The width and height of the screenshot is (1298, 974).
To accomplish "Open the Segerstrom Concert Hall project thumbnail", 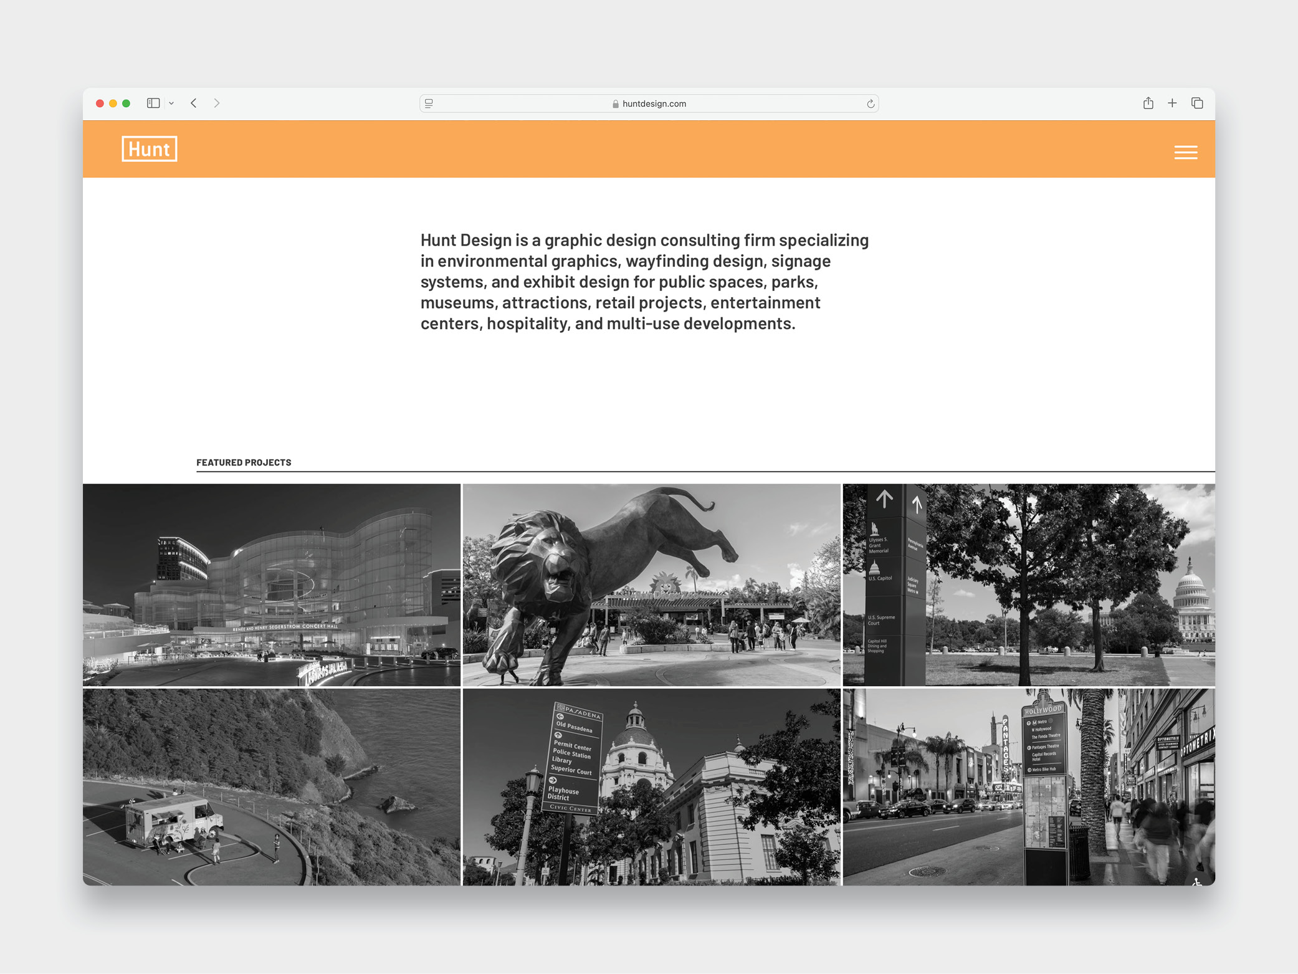I will click(272, 585).
